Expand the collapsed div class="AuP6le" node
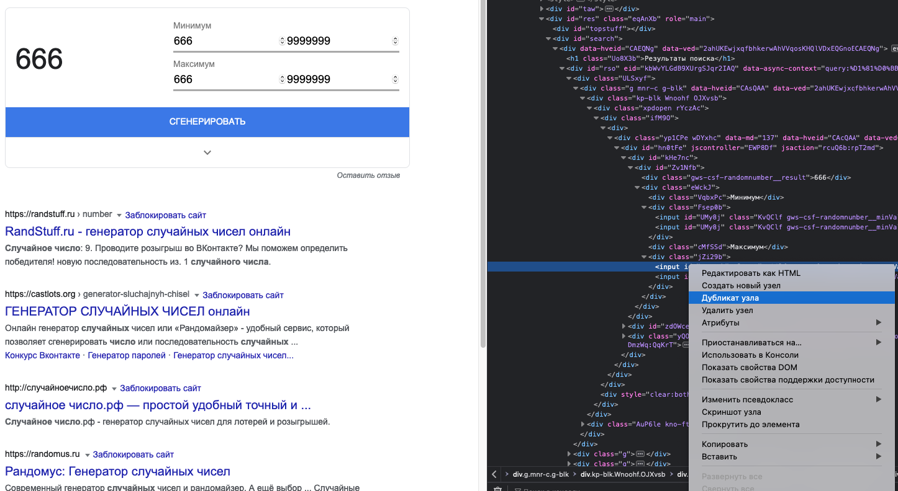The height and width of the screenshot is (491, 898). [583, 424]
